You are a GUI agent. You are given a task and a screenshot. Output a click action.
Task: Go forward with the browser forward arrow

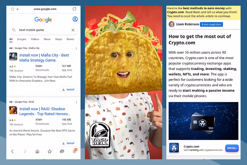25,152
